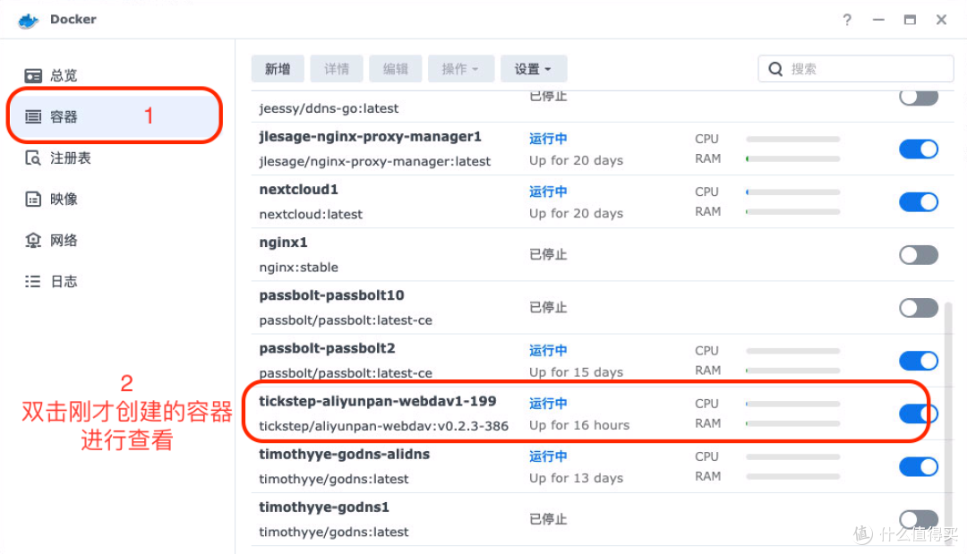Open the 操作 dropdown menu

(460, 68)
